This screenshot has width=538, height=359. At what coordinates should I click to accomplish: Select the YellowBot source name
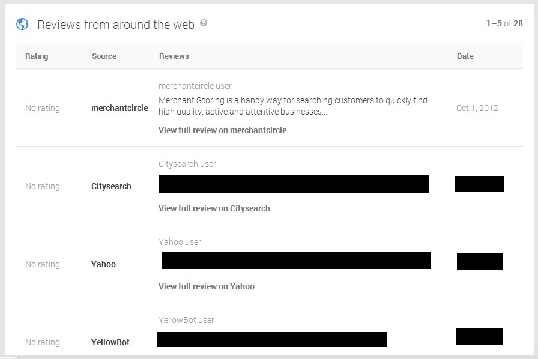click(110, 342)
